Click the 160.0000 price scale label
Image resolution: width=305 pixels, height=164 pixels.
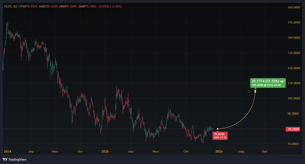[294, 7]
